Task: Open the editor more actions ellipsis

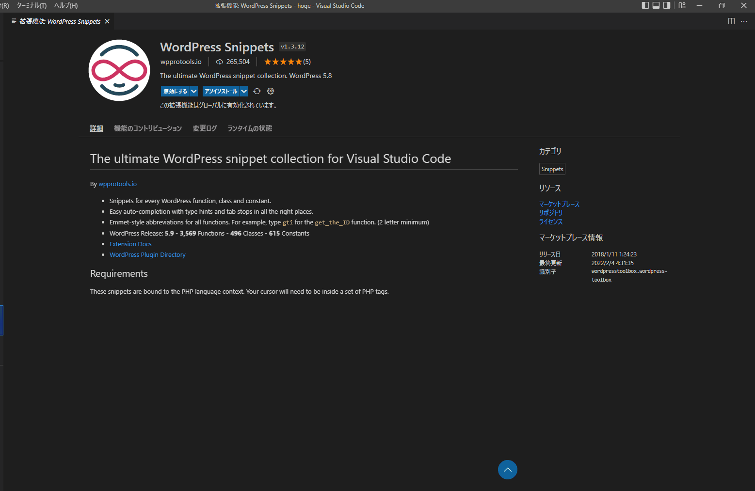Action: tap(744, 21)
